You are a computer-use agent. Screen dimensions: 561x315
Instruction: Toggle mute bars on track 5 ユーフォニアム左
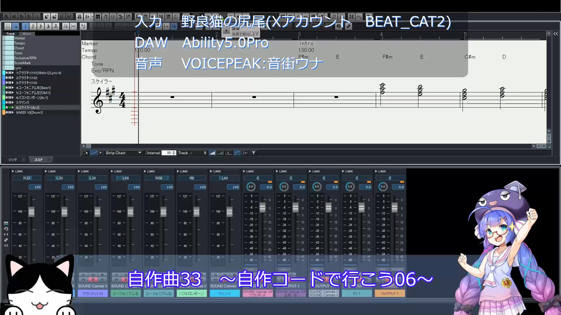pyautogui.click(x=10, y=93)
